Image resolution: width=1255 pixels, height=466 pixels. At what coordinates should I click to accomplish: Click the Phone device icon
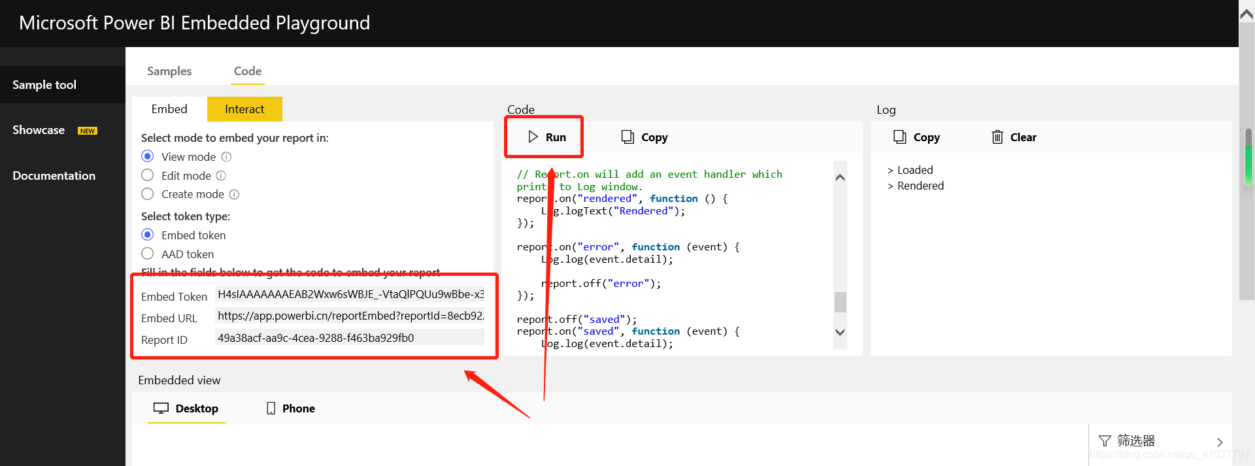[x=271, y=408]
